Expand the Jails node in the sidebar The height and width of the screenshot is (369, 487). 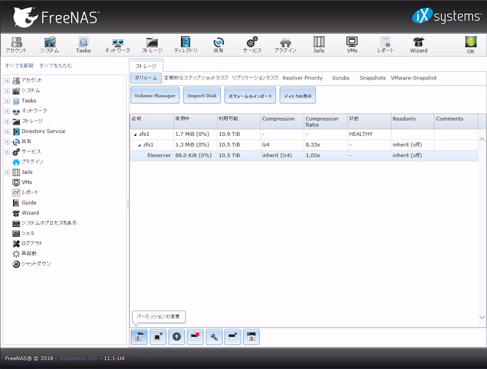pyautogui.click(x=7, y=172)
